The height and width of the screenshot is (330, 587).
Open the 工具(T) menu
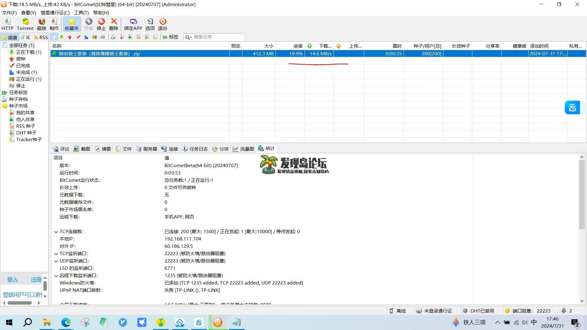[x=81, y=13]
